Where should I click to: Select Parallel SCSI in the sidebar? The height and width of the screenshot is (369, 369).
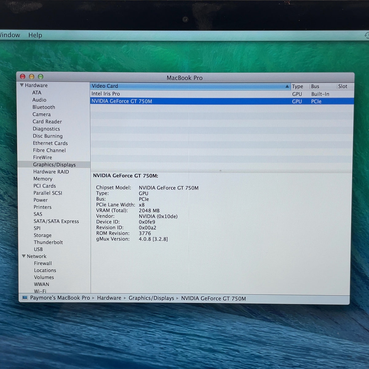click(x=48, y=193)
